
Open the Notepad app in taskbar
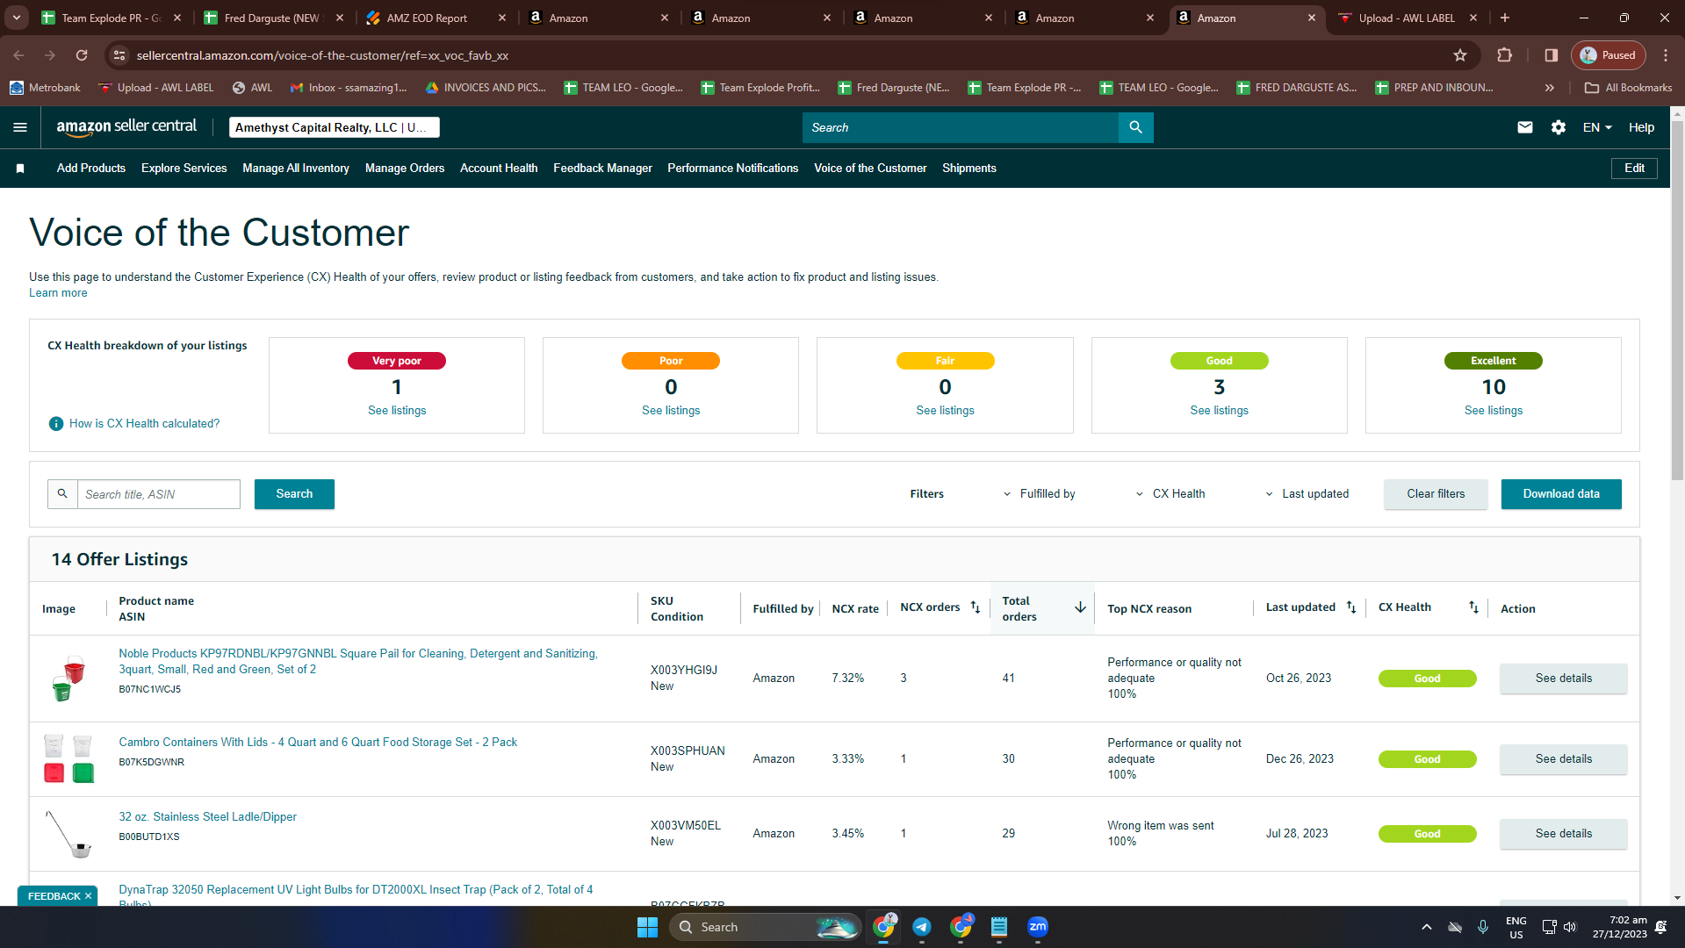(999, 927)
